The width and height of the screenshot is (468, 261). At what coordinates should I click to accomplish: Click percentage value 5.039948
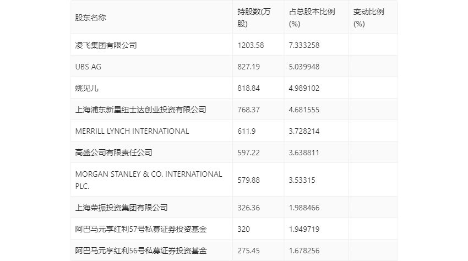[304, 67]
